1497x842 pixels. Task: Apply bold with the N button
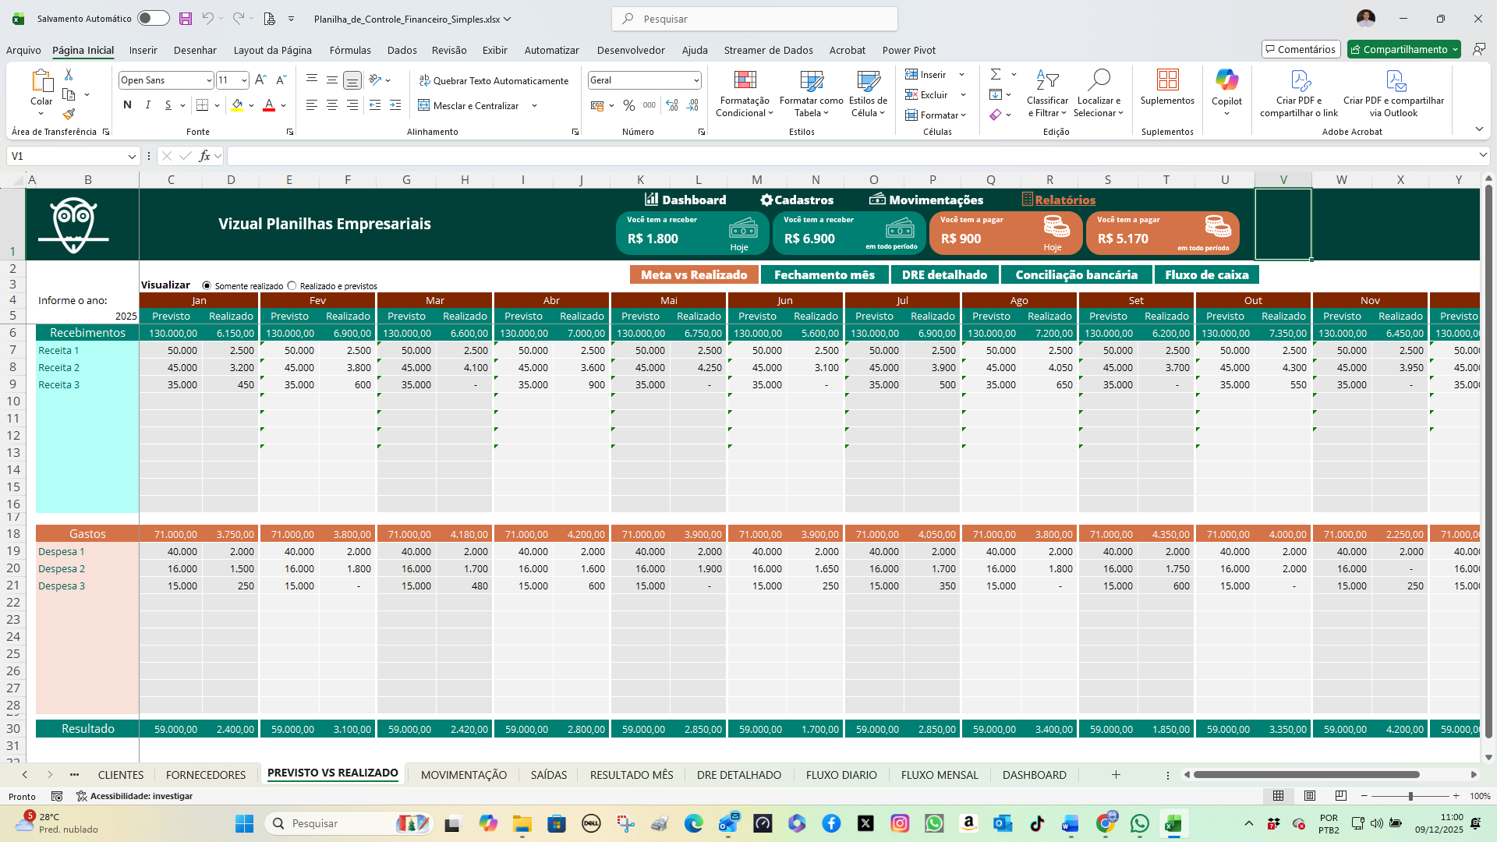coord(127,105)
